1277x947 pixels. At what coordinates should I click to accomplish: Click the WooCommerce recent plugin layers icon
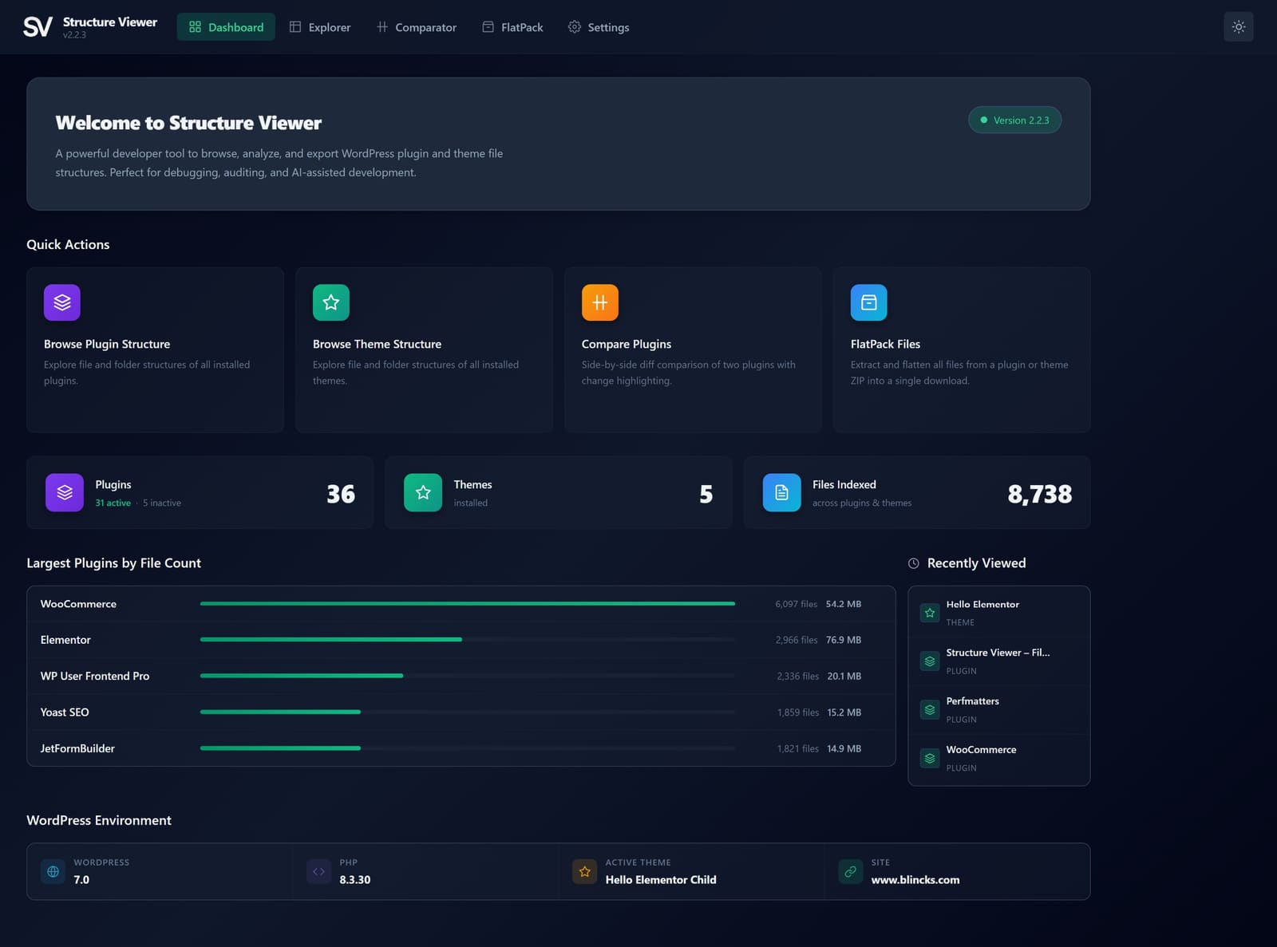(930, 759)
